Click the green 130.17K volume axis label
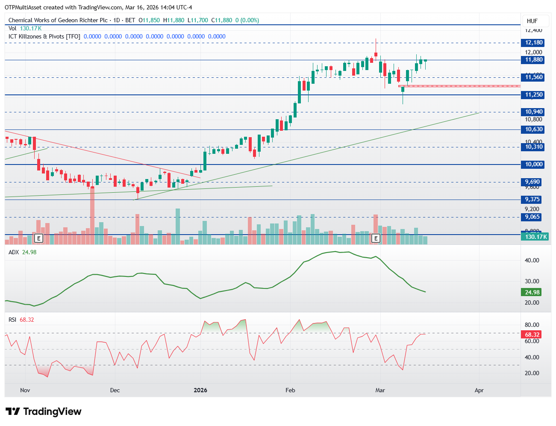 tap(535, 237)
